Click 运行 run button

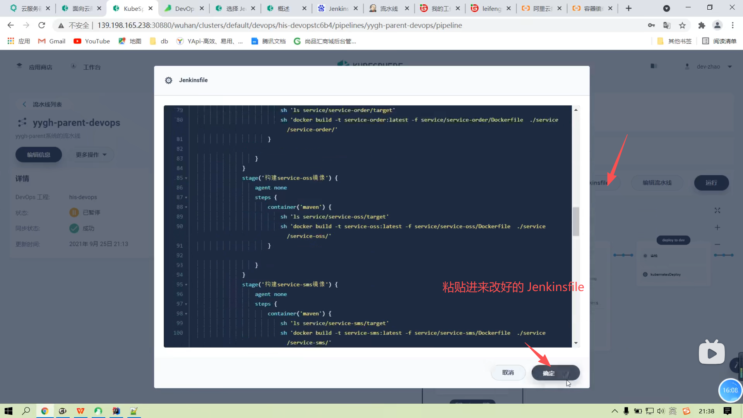click(711, 183)
